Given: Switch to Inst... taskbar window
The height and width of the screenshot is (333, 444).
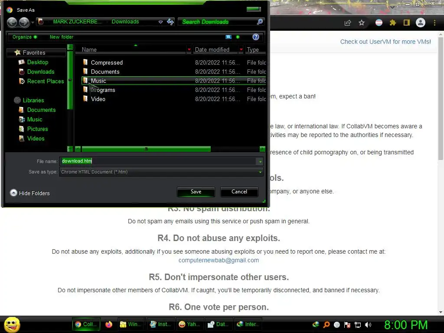Looking at the screenshot, I should (160, 324).
